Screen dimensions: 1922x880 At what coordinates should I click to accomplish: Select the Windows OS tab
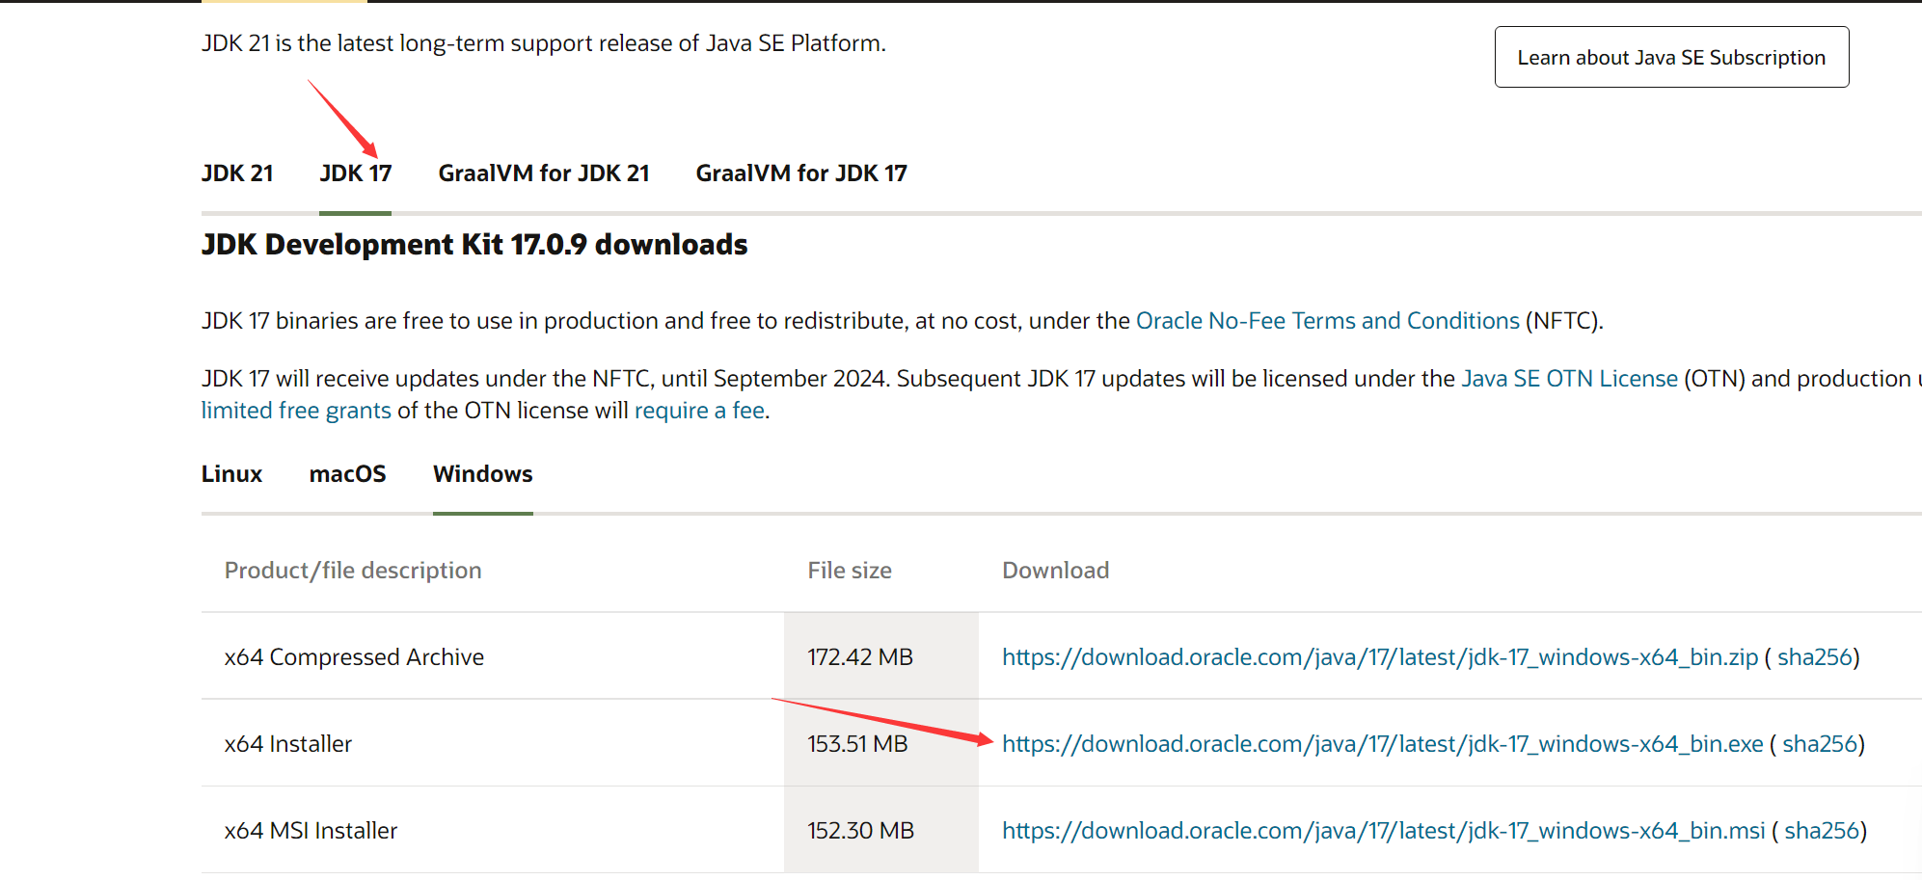click(483, 474)
